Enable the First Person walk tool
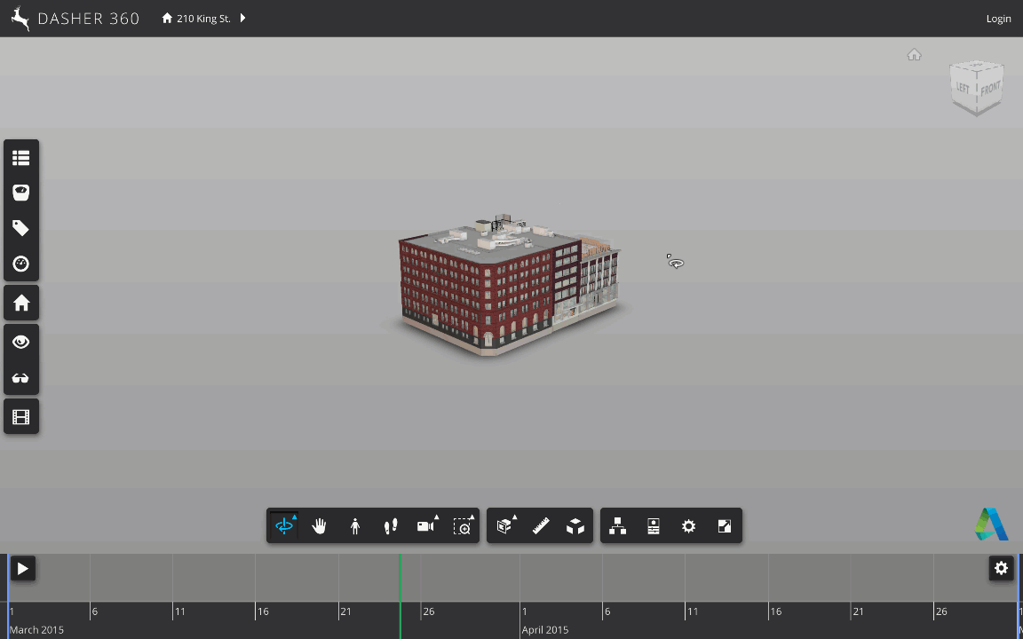This screenshot has height=639, width=1023. (x=354, y=525)
